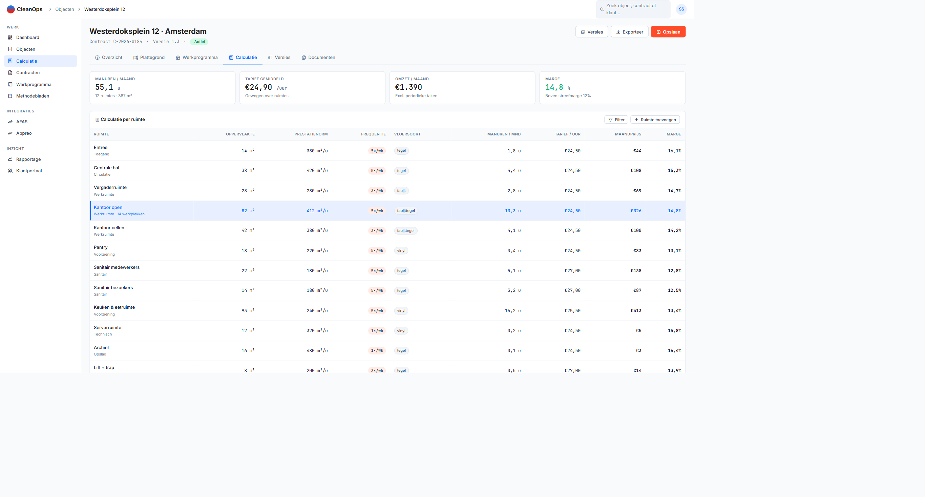925x497 pixels.
Task: Click Archief's 1×/wk frequency badge
Action: [x=377, y=351]
